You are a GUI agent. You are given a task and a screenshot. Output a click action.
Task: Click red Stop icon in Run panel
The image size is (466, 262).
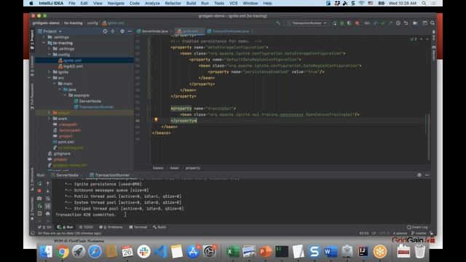(x=39, y=191)
